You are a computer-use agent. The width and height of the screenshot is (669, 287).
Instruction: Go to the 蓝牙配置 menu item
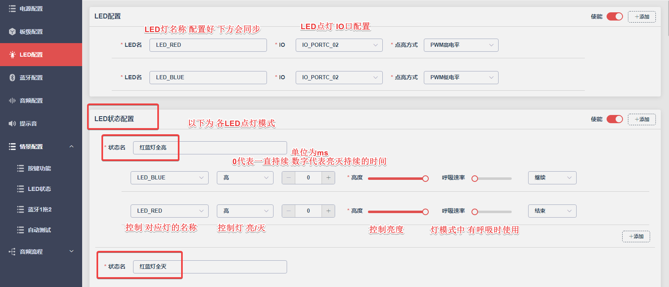41,78
